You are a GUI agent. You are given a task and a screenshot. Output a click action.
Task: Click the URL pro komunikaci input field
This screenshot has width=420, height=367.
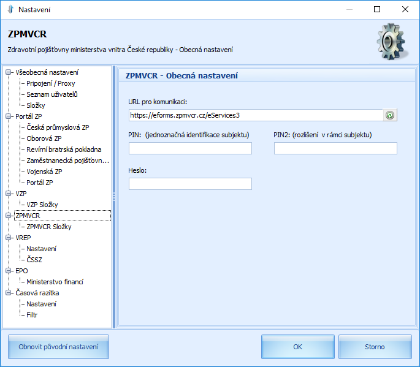(256, 115)
